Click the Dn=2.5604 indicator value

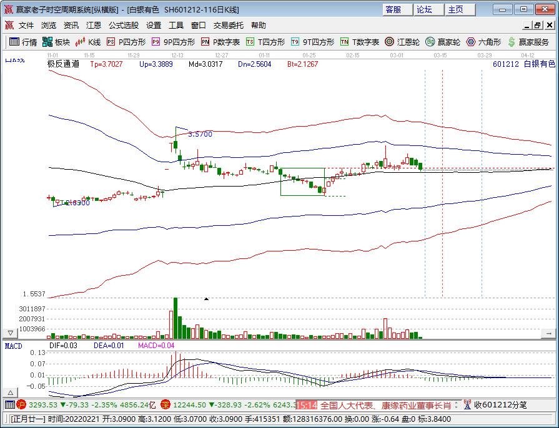coord(255,64)
